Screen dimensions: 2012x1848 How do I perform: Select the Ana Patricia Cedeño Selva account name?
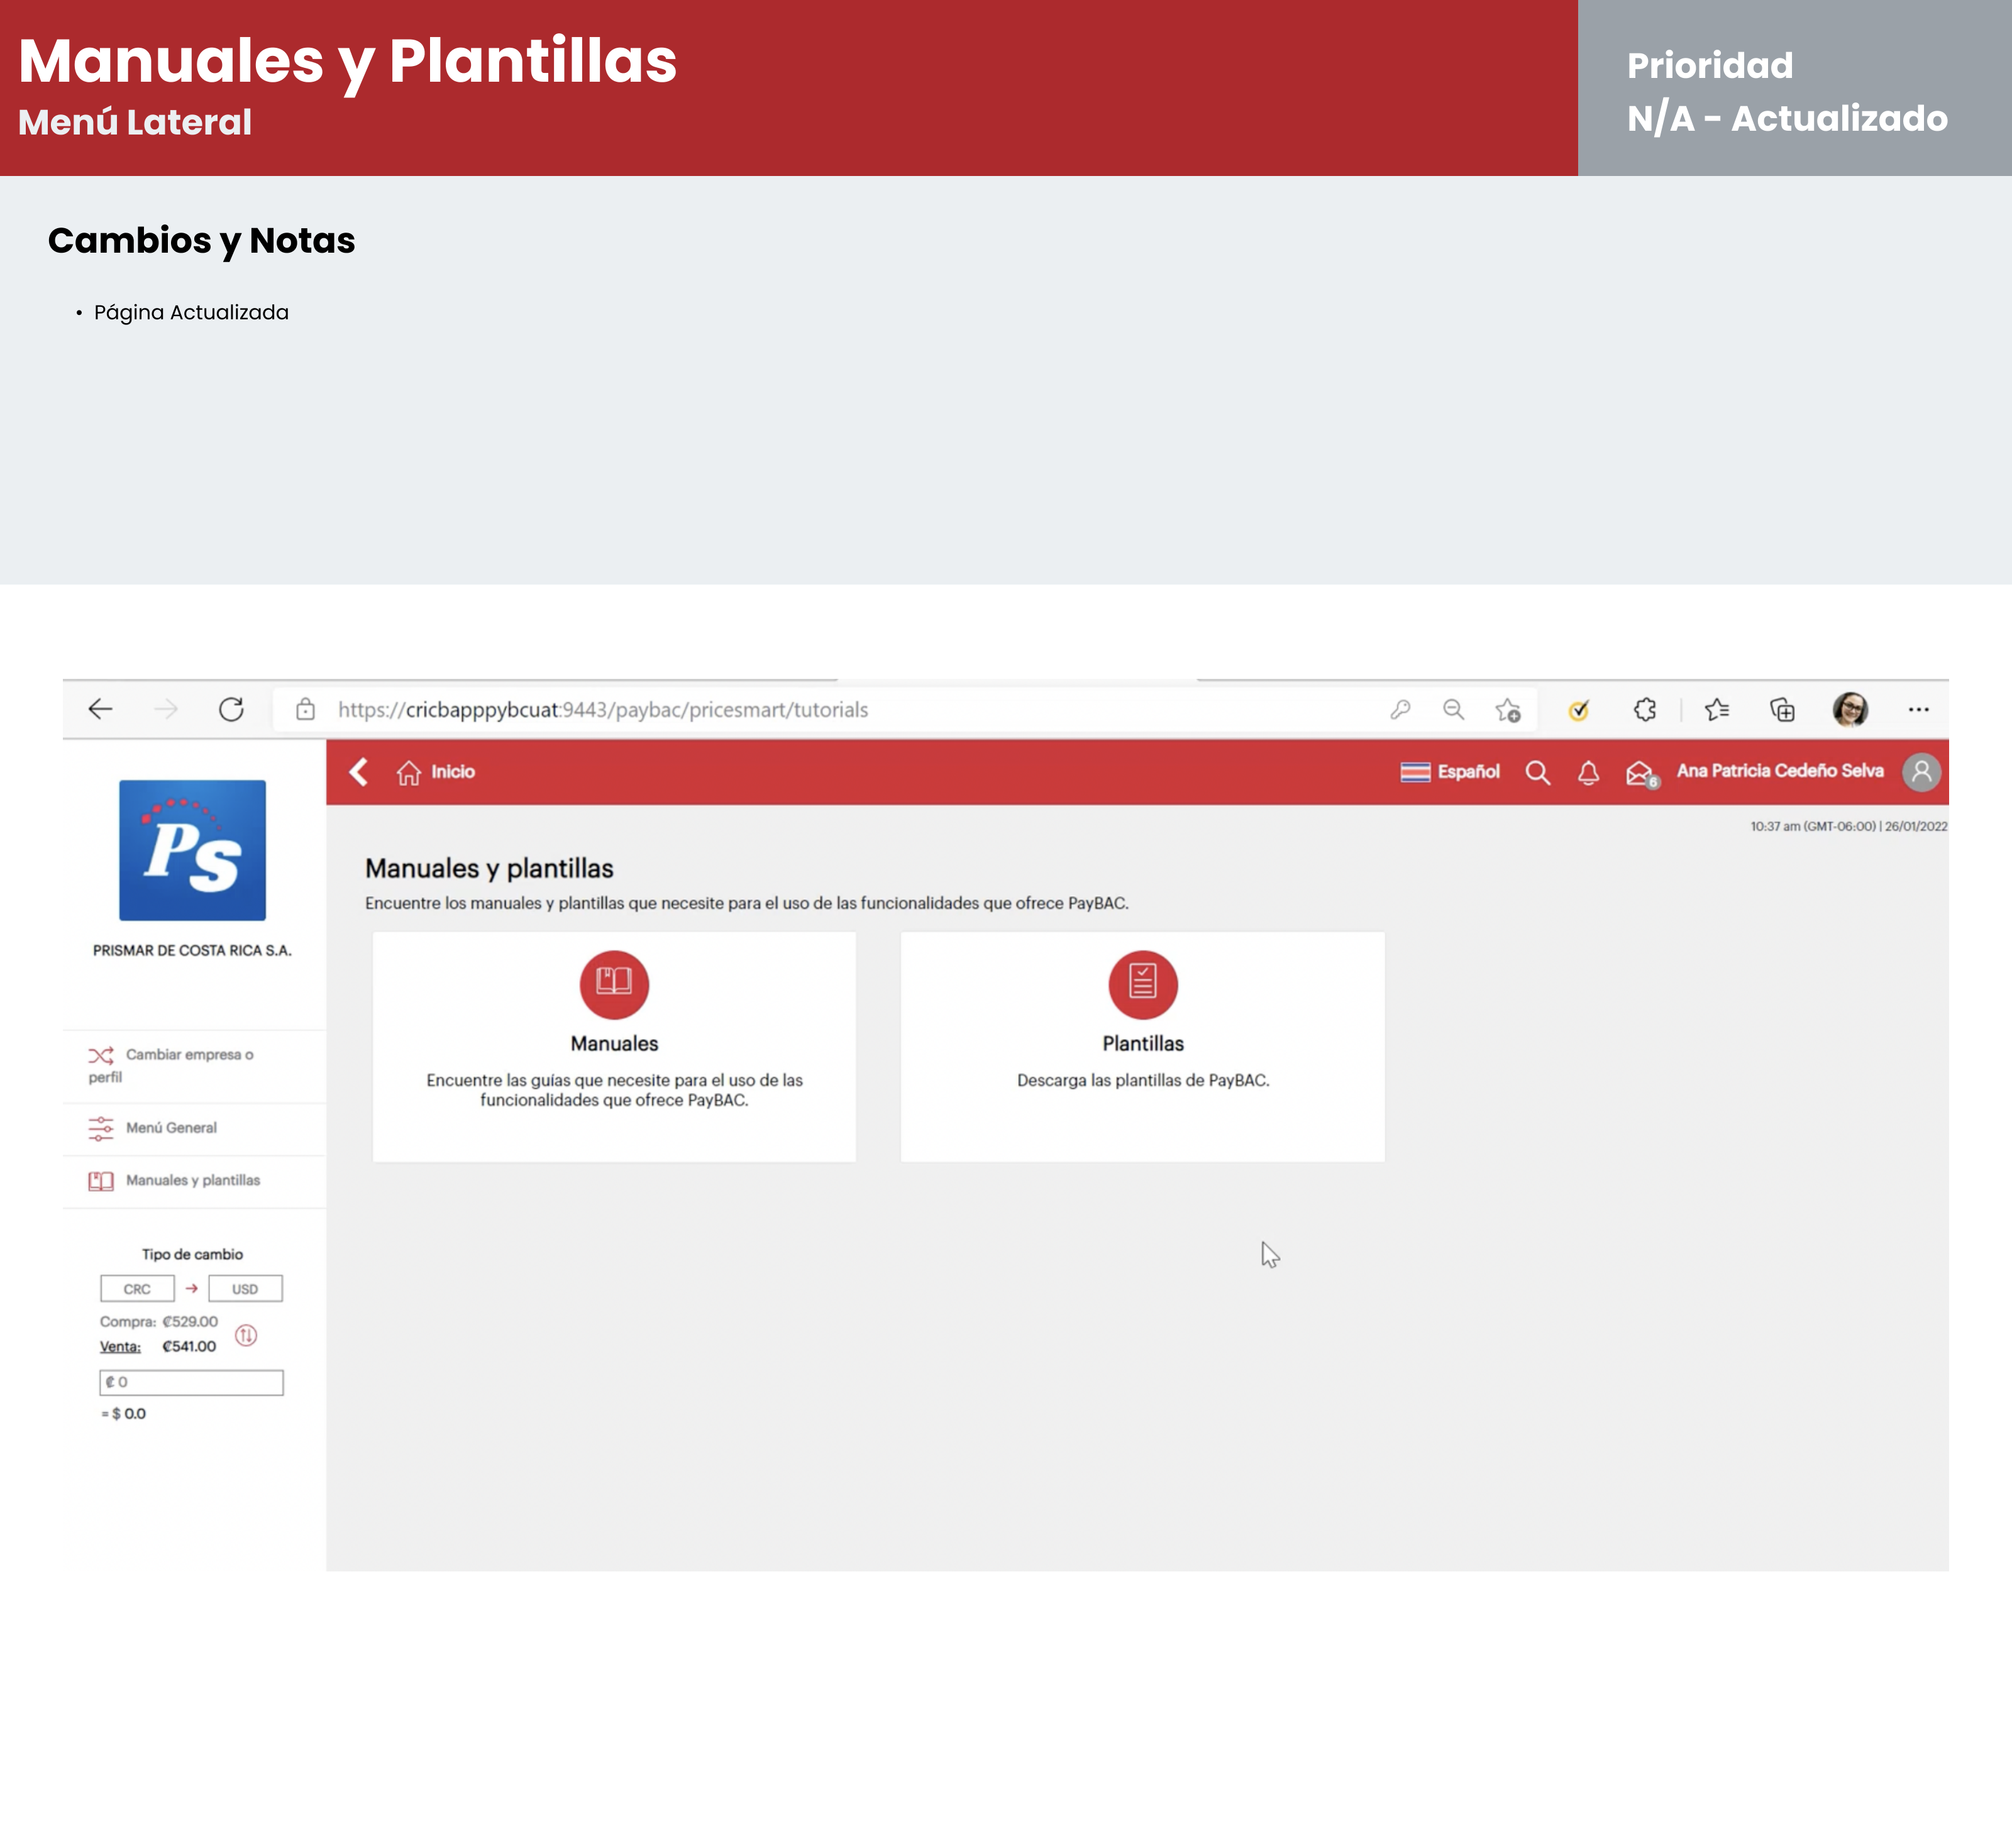(x=1780, y=771)
